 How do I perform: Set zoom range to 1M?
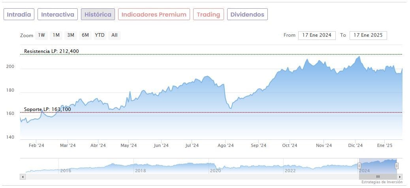tap(56, 35)
